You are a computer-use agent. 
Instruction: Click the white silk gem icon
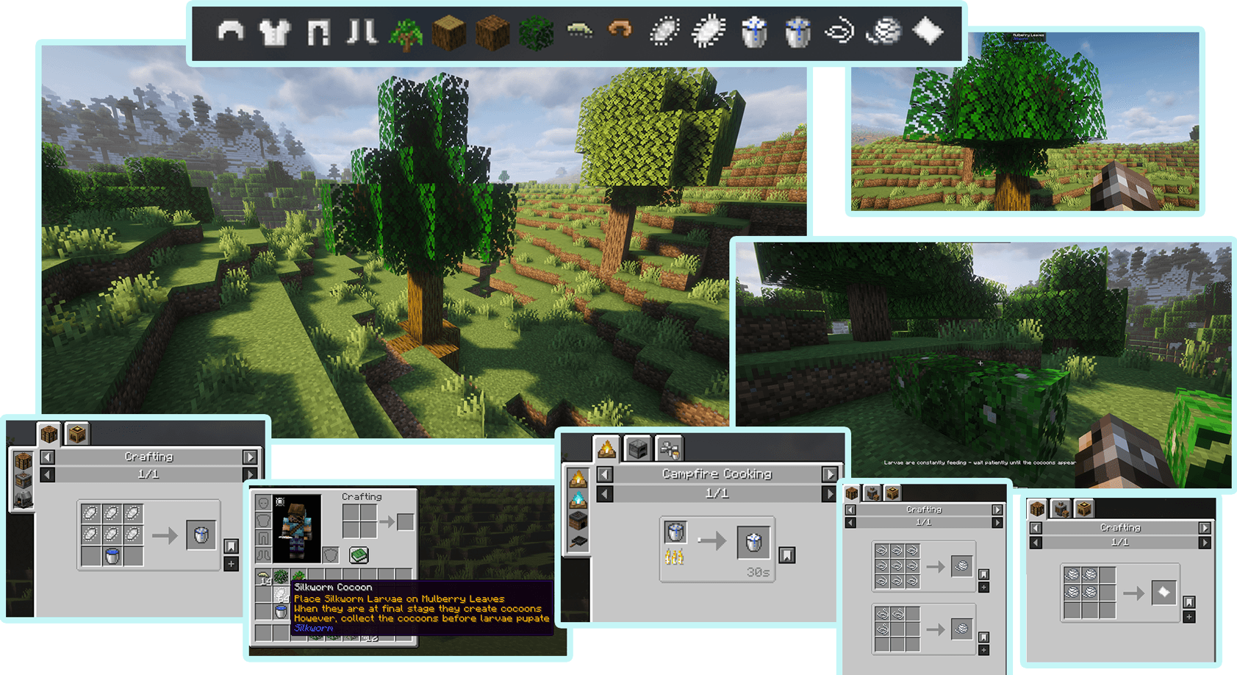pos(925,33)
